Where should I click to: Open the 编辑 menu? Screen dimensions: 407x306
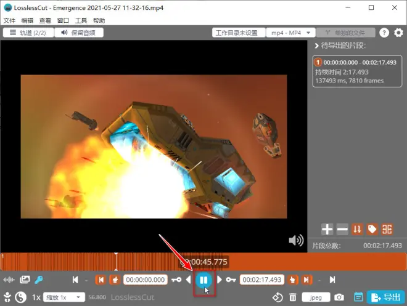(x=27, y=20)
